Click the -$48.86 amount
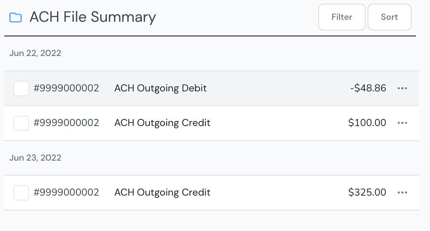 (368, 88)
